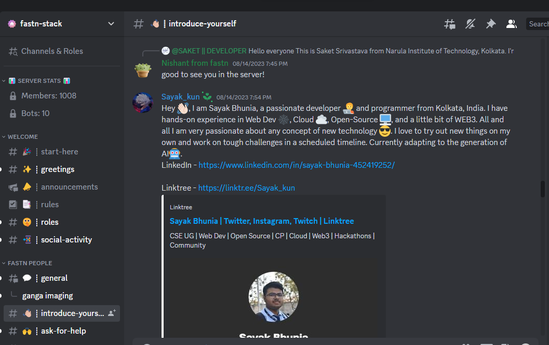Click the technologist emoji after "passionate developer"
The image size is (549, 345).
coord(349,108)
